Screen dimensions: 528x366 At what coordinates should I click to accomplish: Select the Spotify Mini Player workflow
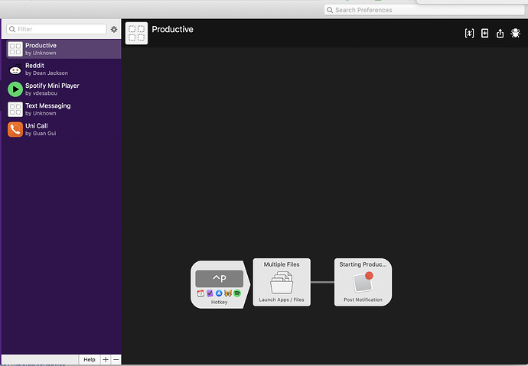(x=64, y=89)
